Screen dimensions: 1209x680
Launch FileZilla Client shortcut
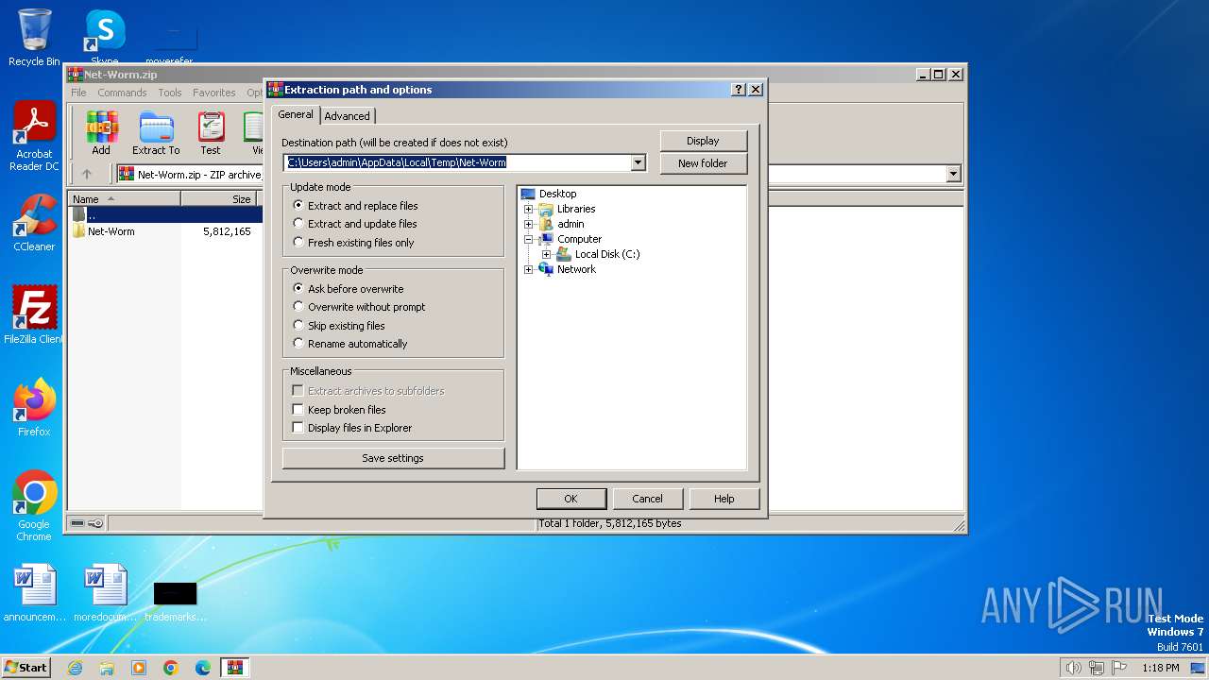[34, 315]
